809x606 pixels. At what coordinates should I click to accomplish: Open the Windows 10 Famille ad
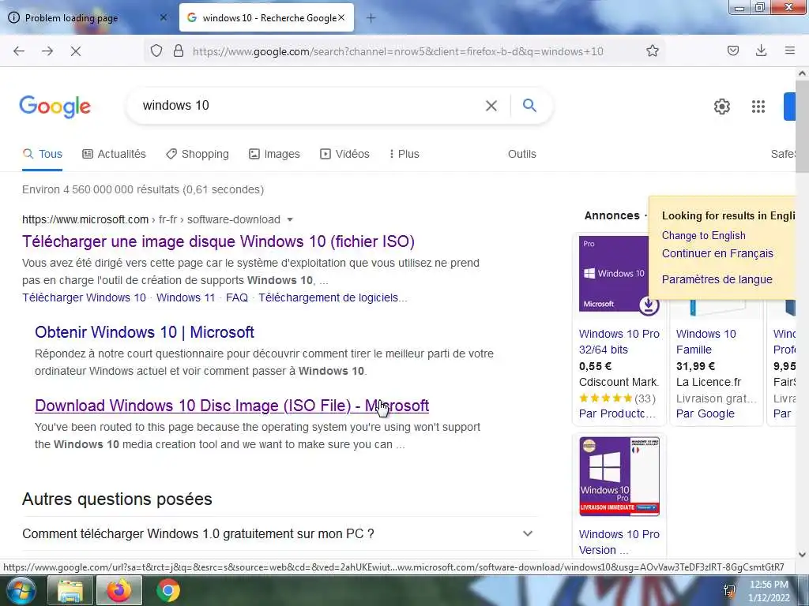point(706,342)
